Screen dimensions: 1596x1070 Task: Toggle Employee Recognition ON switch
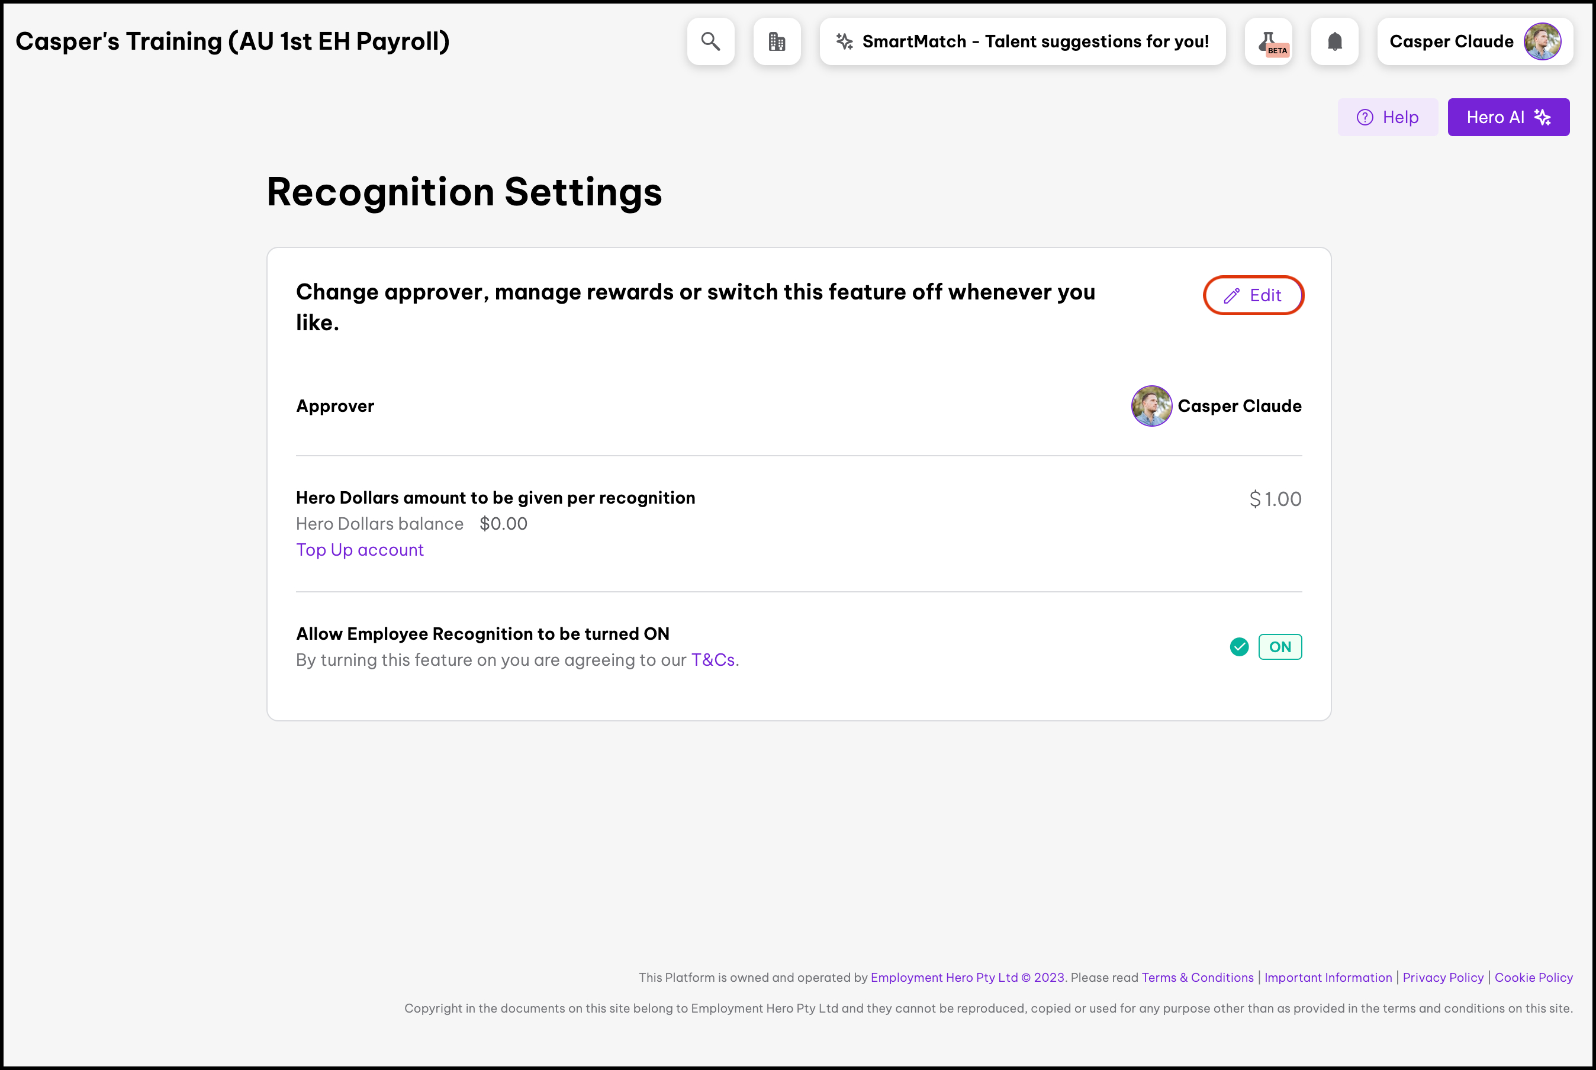click(1280, 647)
